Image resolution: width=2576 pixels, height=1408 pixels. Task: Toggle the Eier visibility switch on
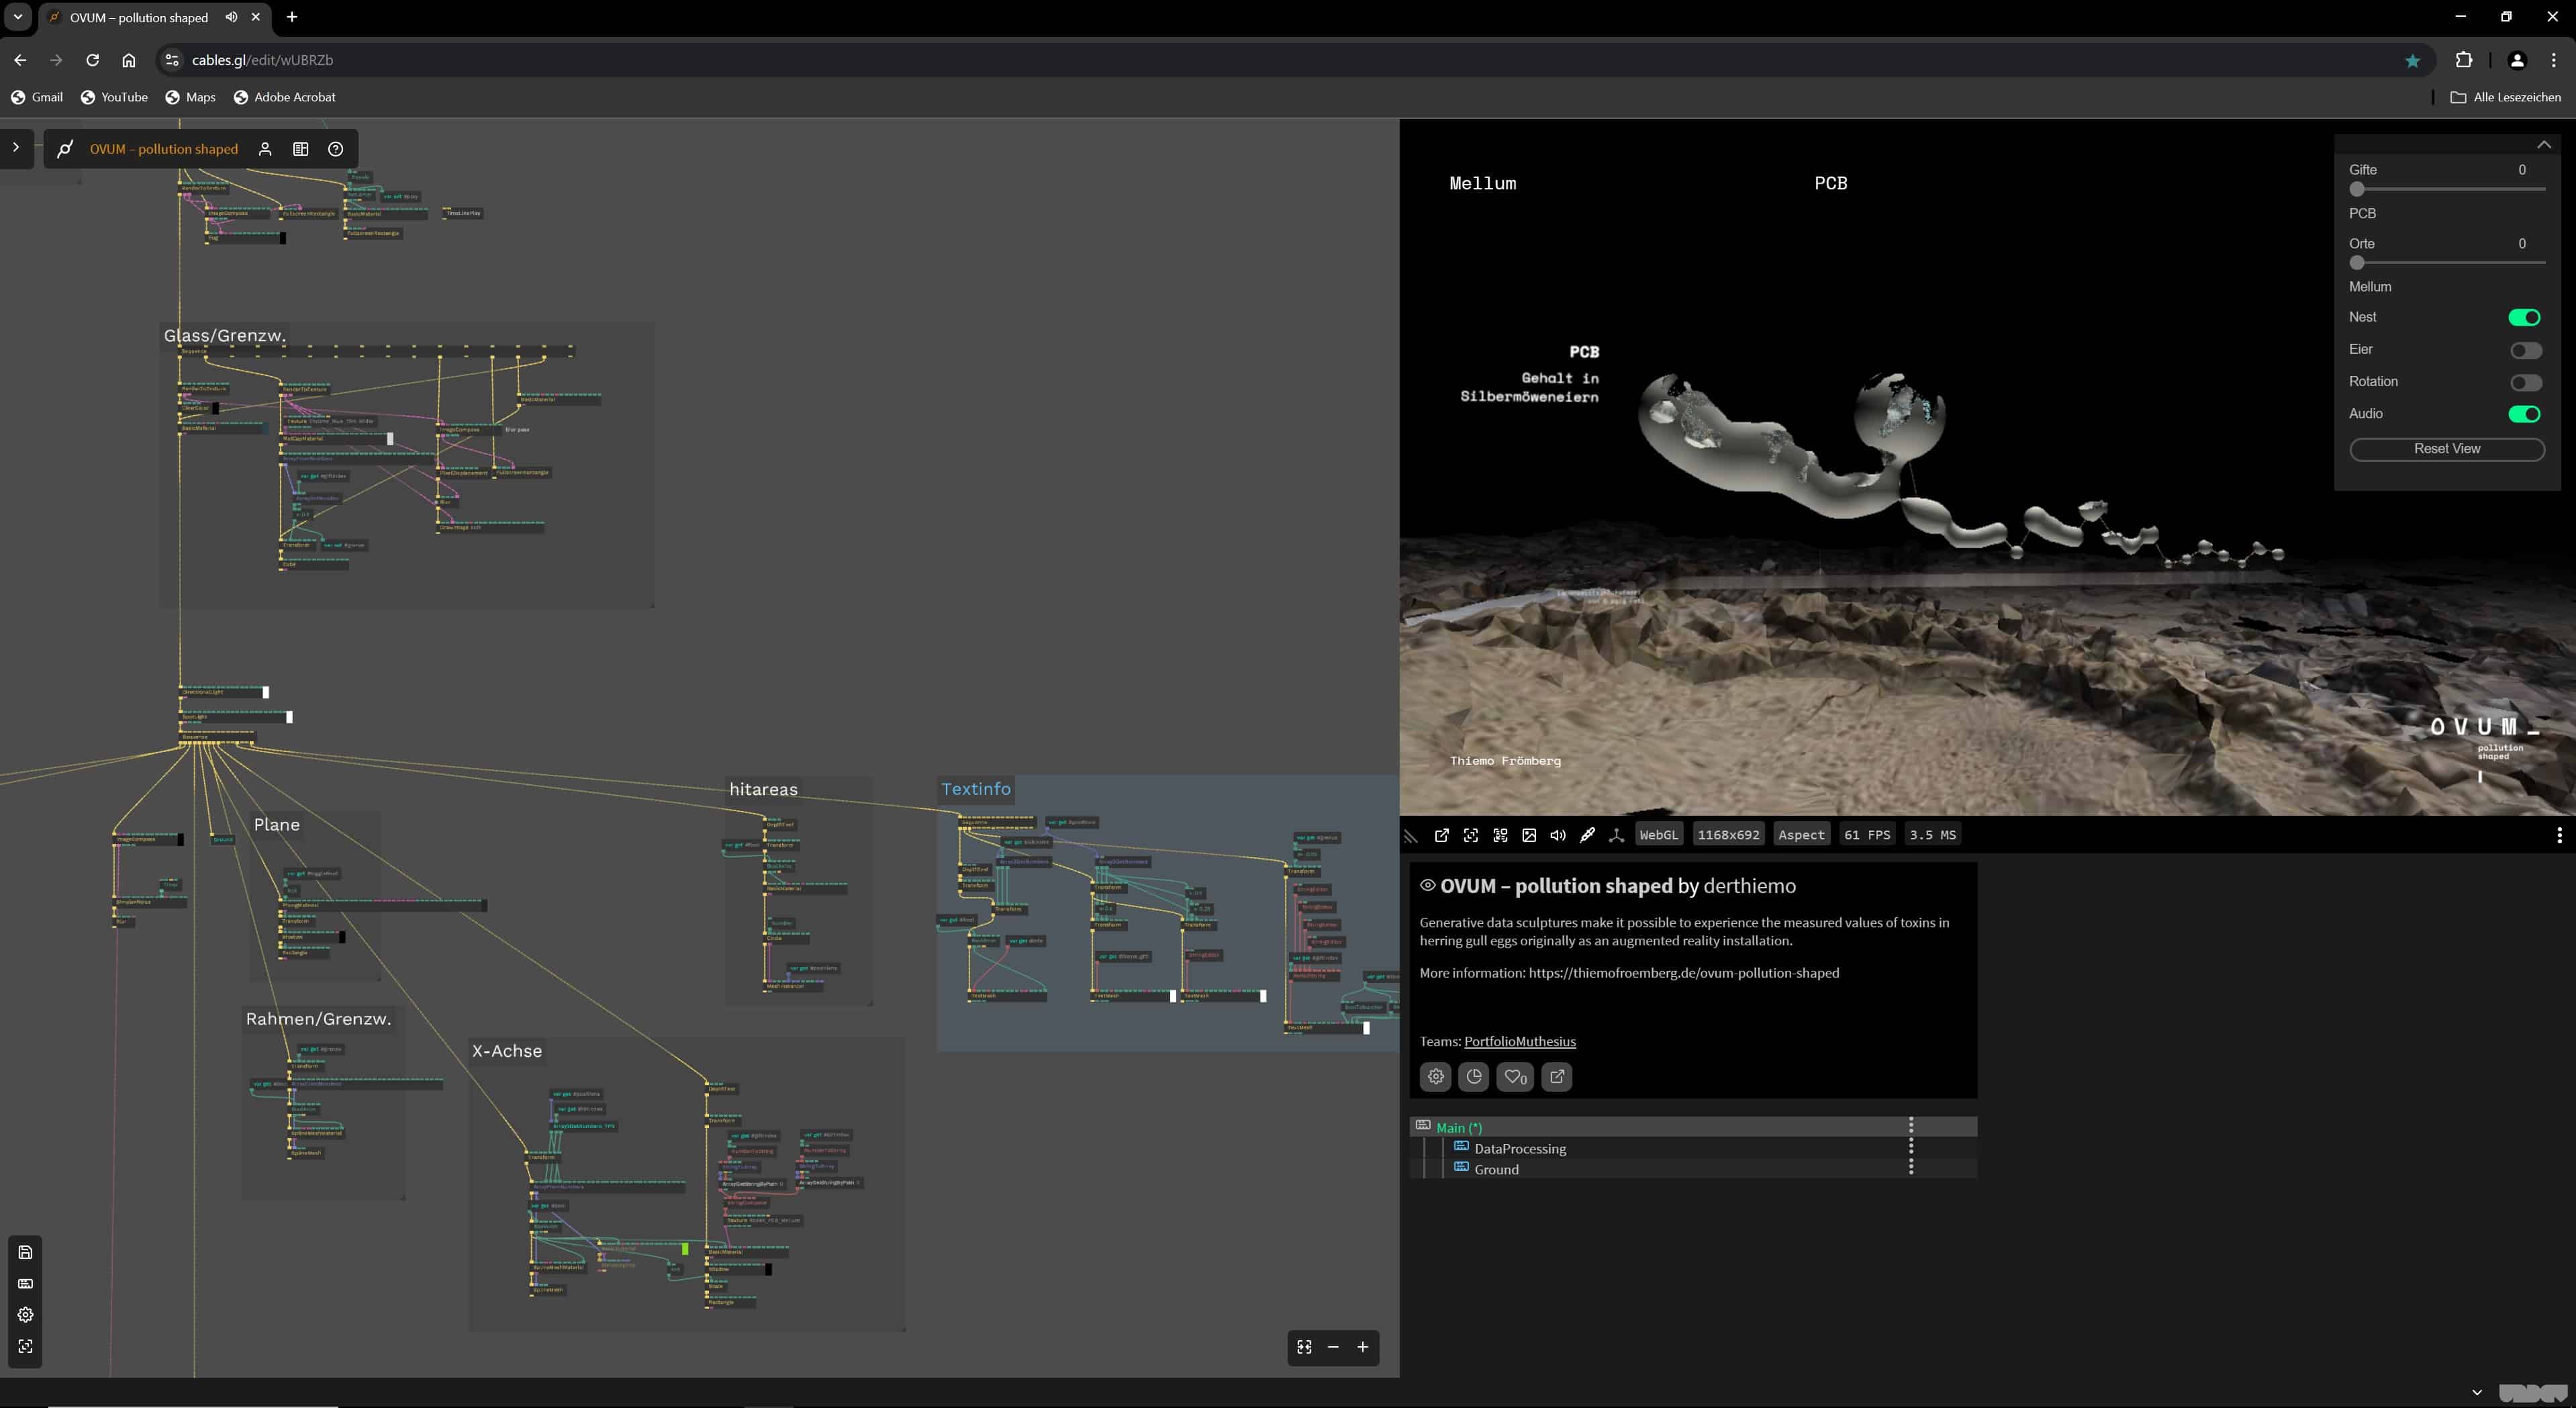[2526, 348]
